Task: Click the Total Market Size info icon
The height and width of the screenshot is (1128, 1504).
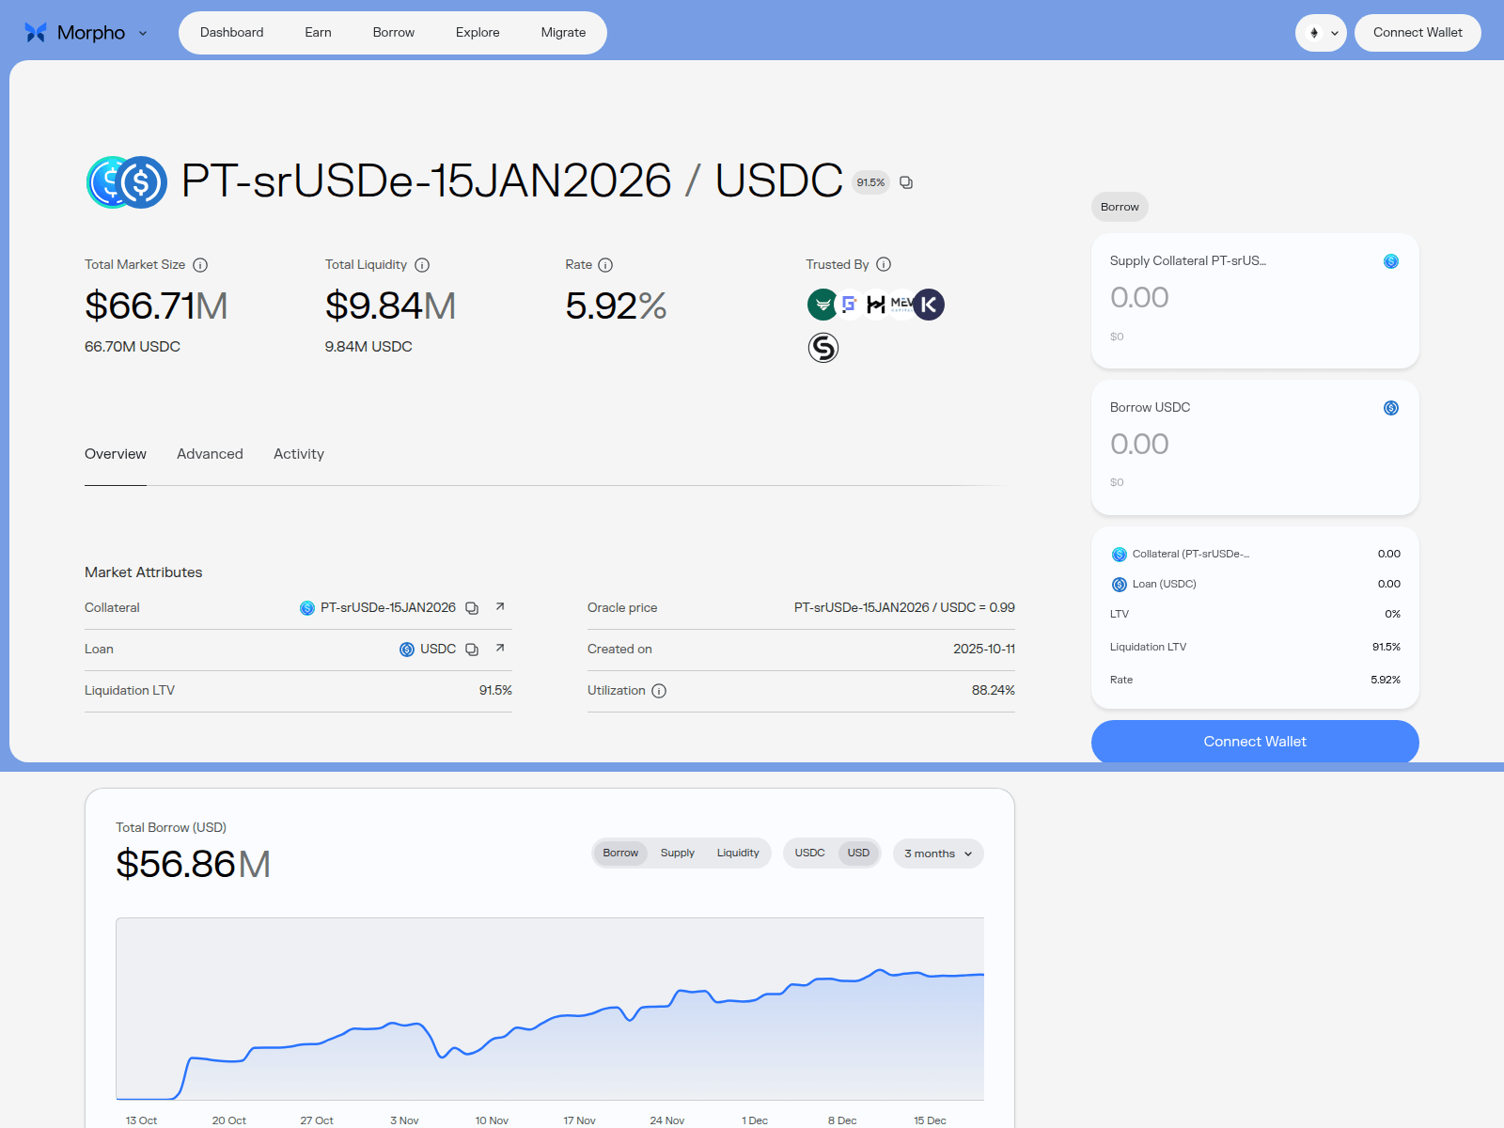Action: coord(200,265)
